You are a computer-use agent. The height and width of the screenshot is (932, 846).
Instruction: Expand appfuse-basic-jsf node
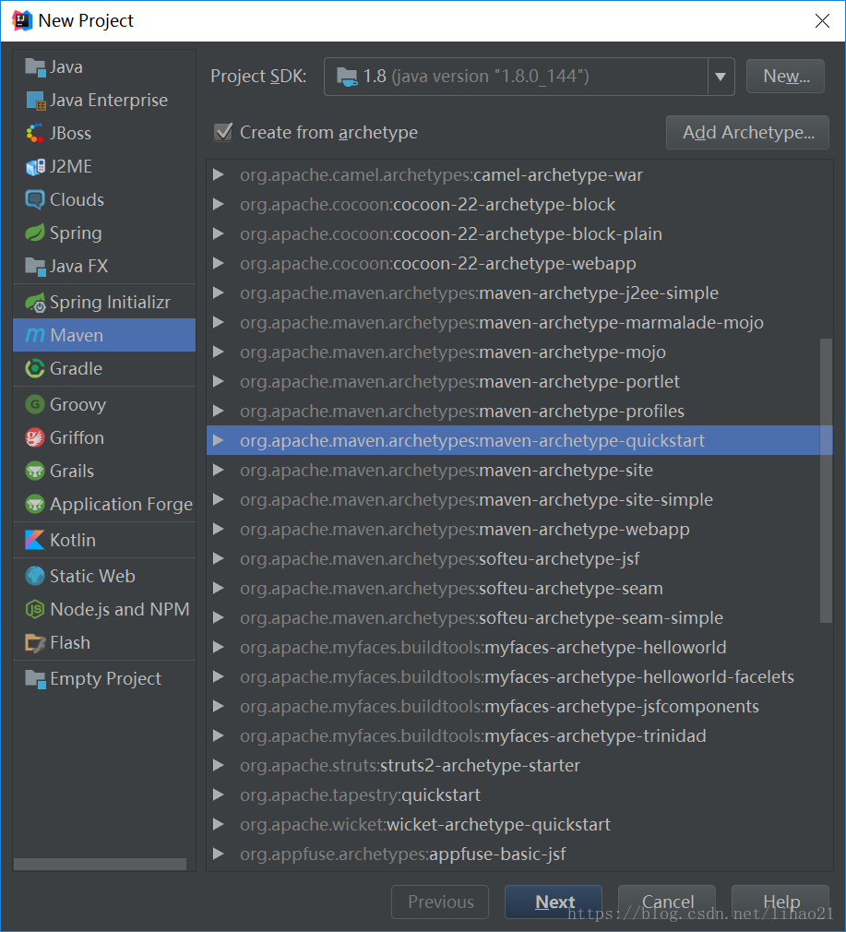[x=219, y=854]
